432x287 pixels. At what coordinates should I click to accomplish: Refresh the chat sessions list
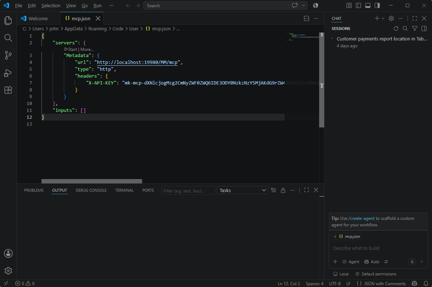pyautogui.click(x=396, y=29)
